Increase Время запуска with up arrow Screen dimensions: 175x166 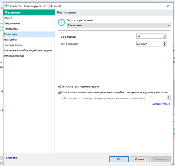click(x=164, y=42)
